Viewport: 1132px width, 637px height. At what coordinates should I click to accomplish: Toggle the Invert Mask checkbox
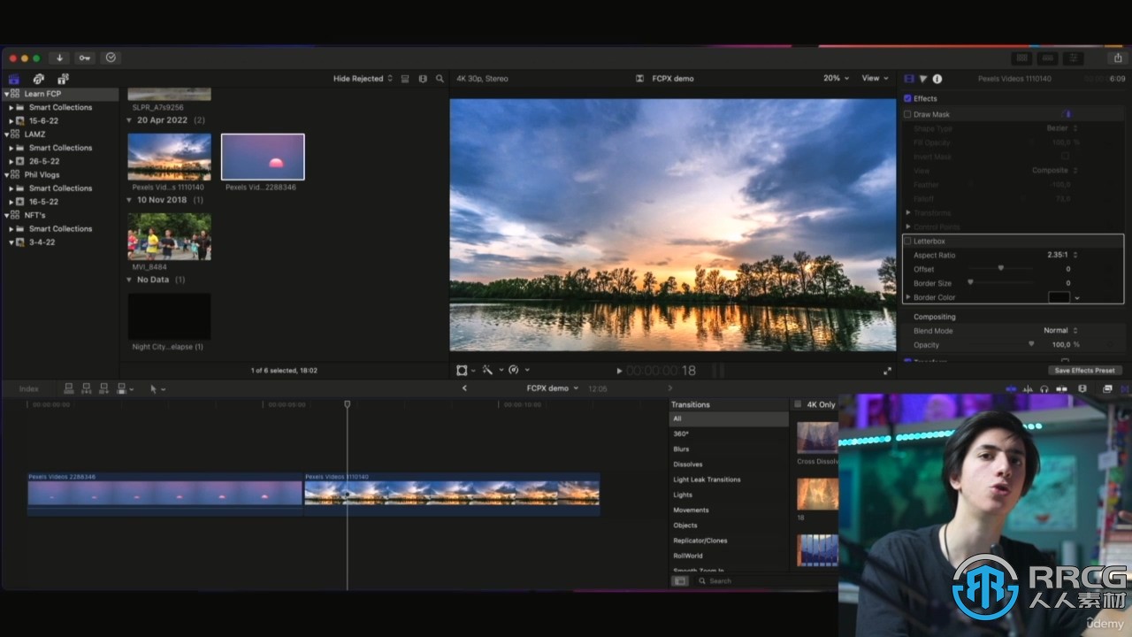(1065, 157)
